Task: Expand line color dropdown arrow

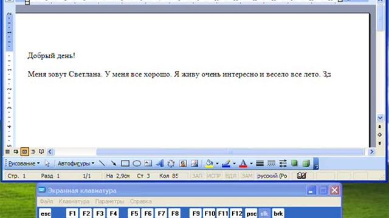Action: click(234, 163)
